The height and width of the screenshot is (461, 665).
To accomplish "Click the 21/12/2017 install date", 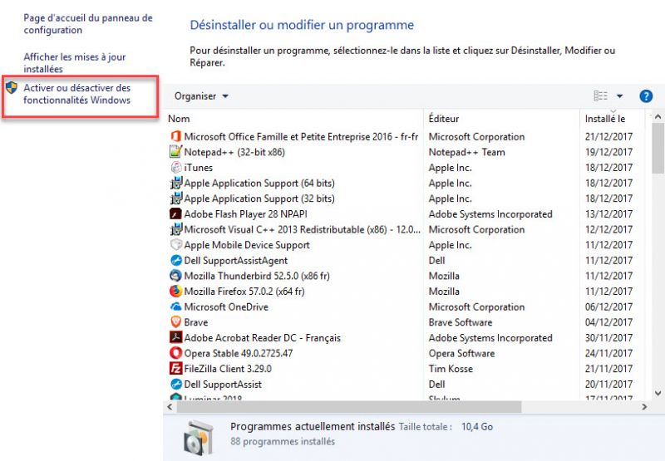I will (608, 136).
